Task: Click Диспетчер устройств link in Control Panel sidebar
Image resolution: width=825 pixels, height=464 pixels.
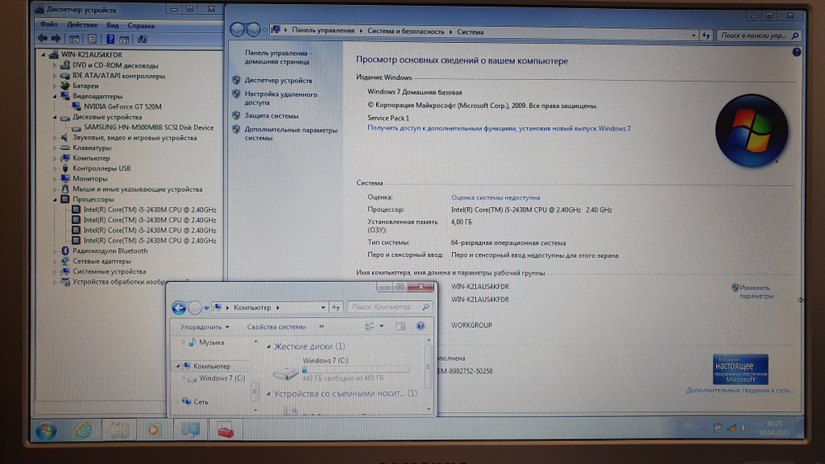Action: click(x=278, y=81)
